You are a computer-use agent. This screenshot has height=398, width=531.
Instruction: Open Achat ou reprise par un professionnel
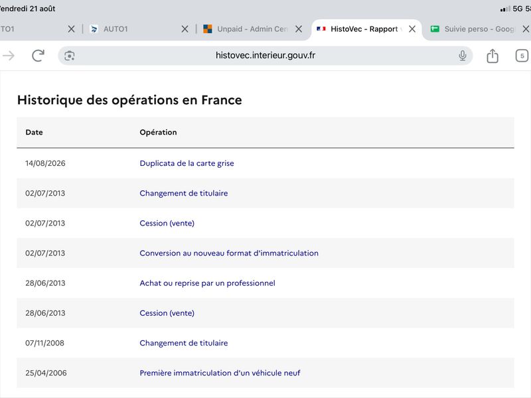point(207,283)
